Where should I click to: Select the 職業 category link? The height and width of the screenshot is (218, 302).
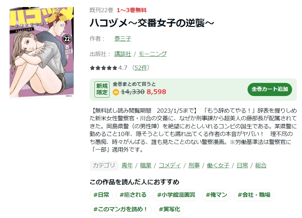[146, 166]
